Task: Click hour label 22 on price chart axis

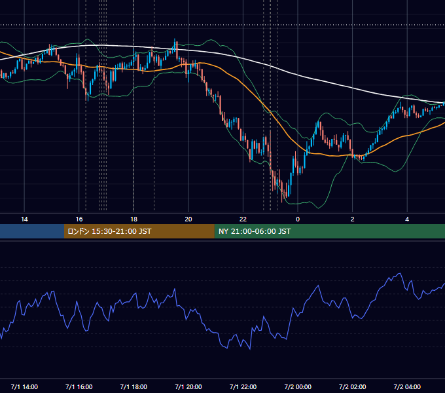Action: pyautogui.click(x=243, y=219)
